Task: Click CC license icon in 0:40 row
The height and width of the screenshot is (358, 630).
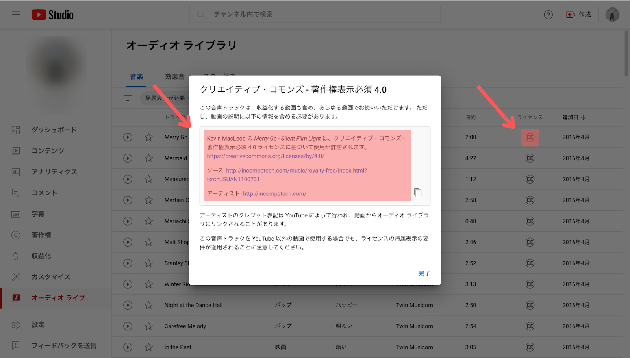Action: pos(530,221)
